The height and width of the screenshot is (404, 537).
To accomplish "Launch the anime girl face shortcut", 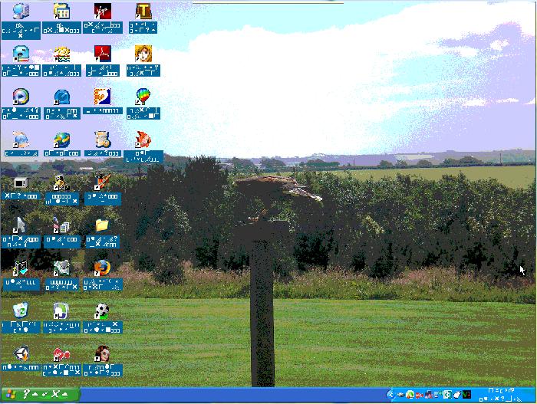I will [x=143, y=54].
